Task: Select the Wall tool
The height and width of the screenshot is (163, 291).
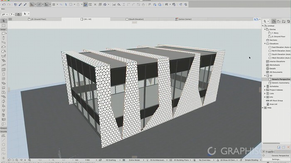Action: pyautogui.click(x=3, y=34)
